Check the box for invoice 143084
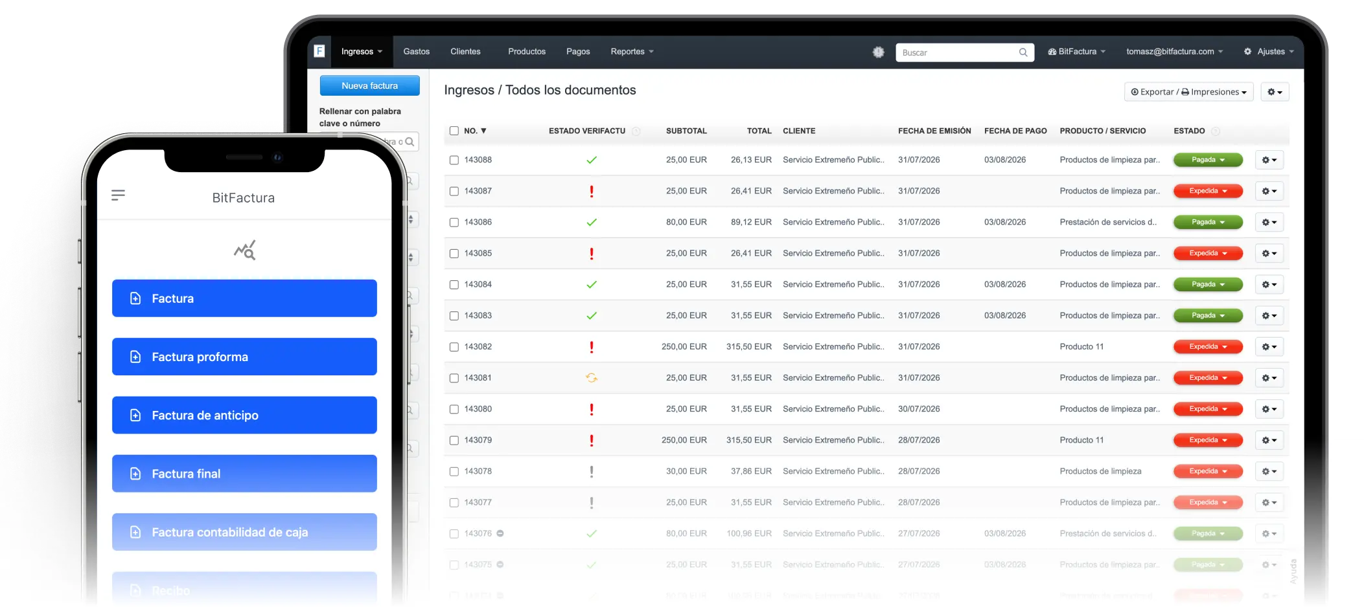 [x=454, y=285]
